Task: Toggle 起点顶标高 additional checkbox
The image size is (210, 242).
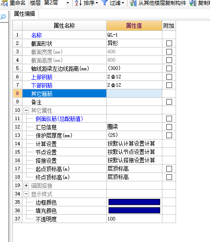Action: 169,169
